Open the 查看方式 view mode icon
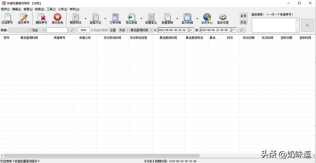This screenshot has width=316, height=163. click(95, 19)
